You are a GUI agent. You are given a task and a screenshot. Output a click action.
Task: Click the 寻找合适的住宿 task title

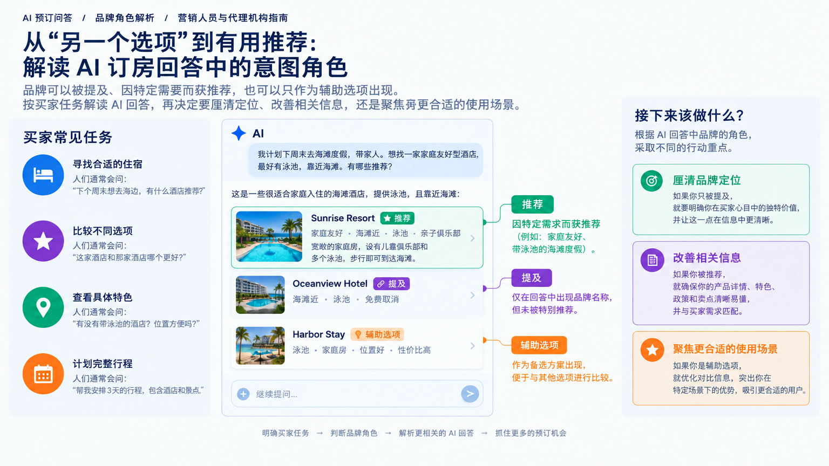pyautogui.click(x=107, y=165)
